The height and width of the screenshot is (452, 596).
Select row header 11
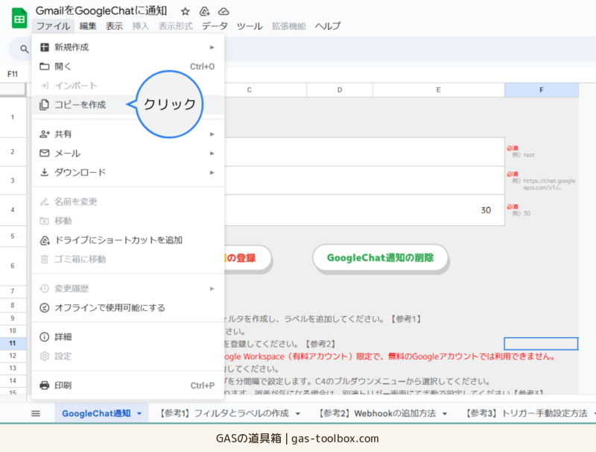click(13, 343)
